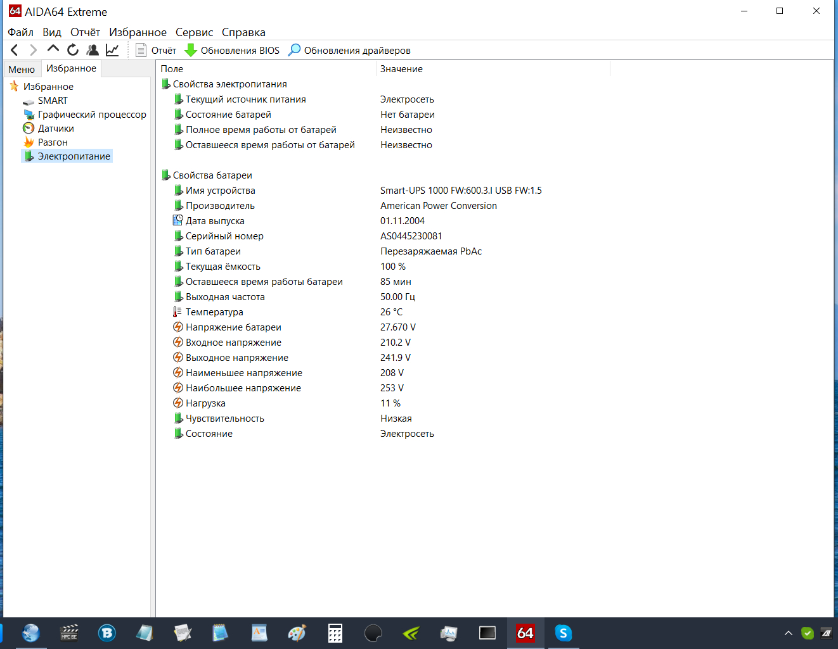The image size is (838, 649).
Task: Click the calendar icon beside Дата выпуска
Action: click(178, 220)
